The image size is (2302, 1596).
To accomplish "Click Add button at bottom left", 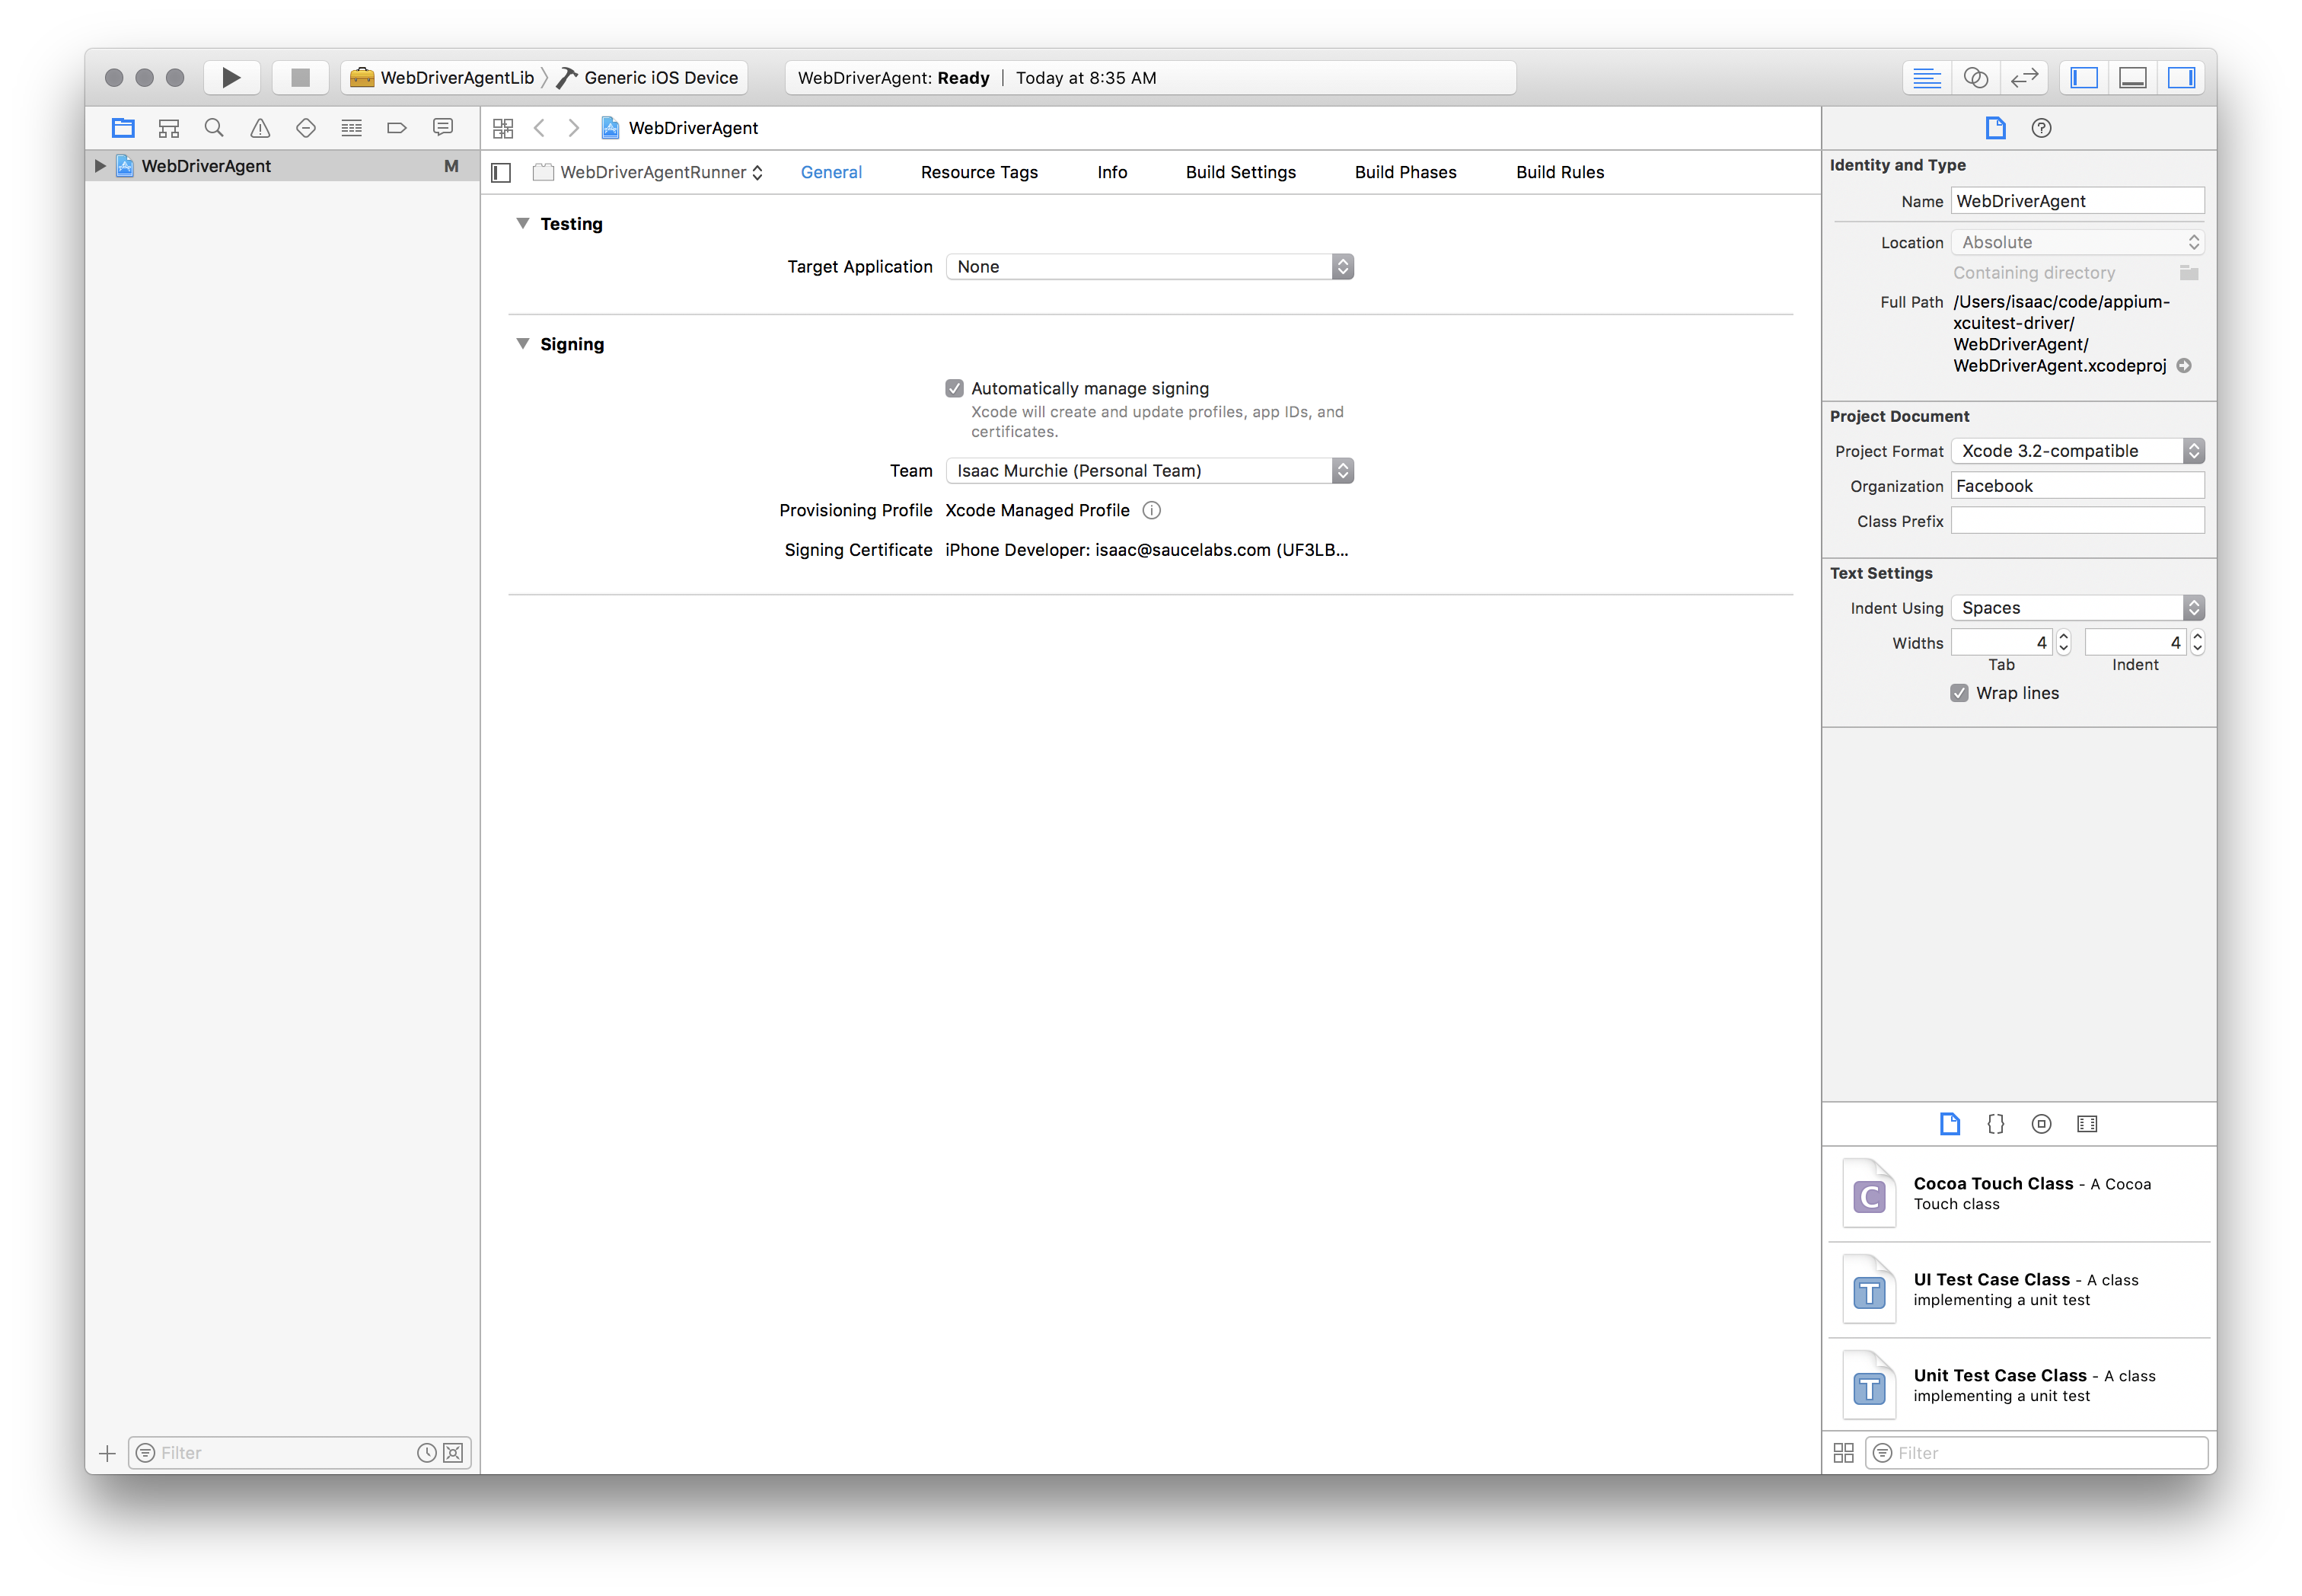I will click(x=105, y=1451).
